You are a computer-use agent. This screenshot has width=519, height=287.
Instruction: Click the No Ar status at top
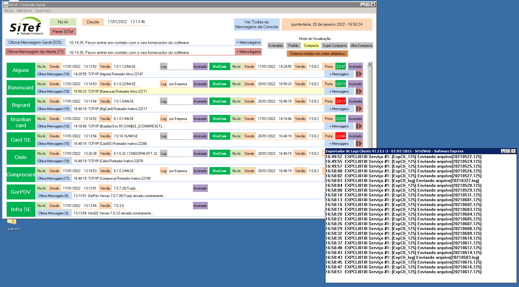click(63, 22)
